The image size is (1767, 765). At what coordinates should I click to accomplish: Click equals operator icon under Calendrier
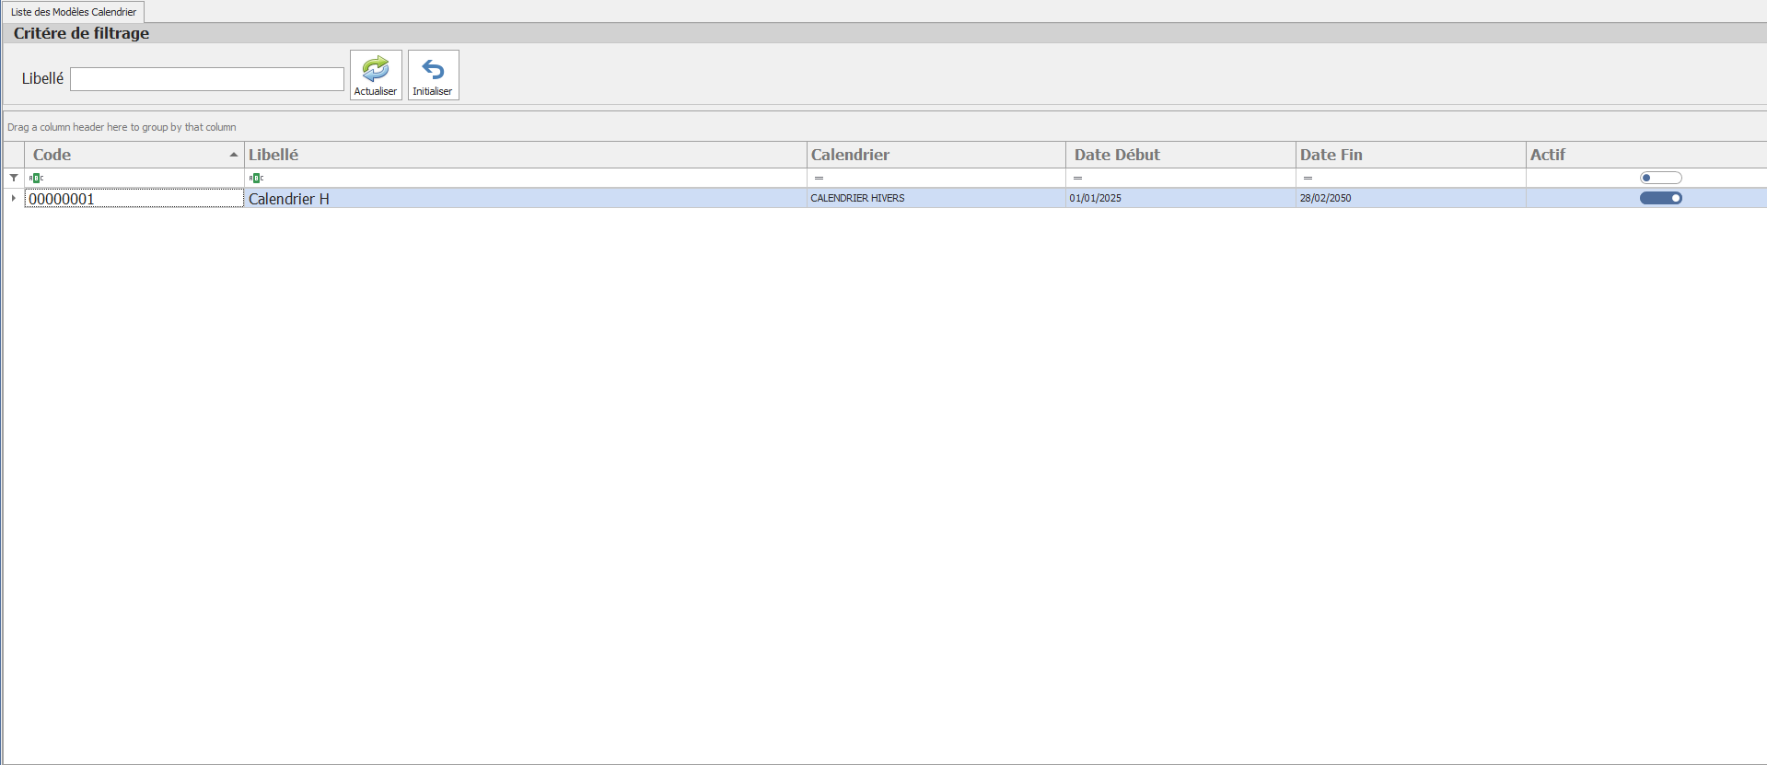(x=819, y=178)
